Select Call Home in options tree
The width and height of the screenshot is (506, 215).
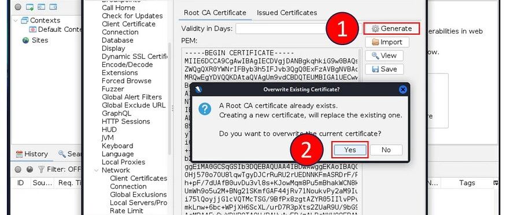(x=119, y=8)
